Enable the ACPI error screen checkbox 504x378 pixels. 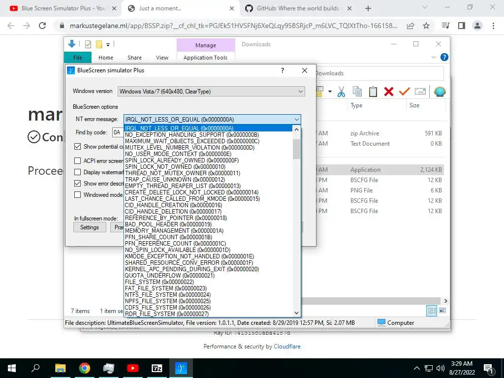coord(77,161)
